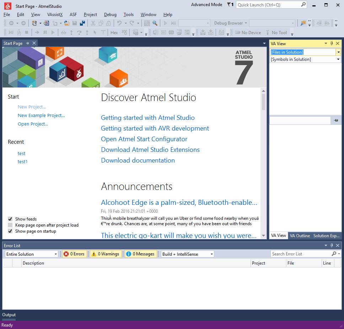Enable Keep page open after project load

[10, 225]
